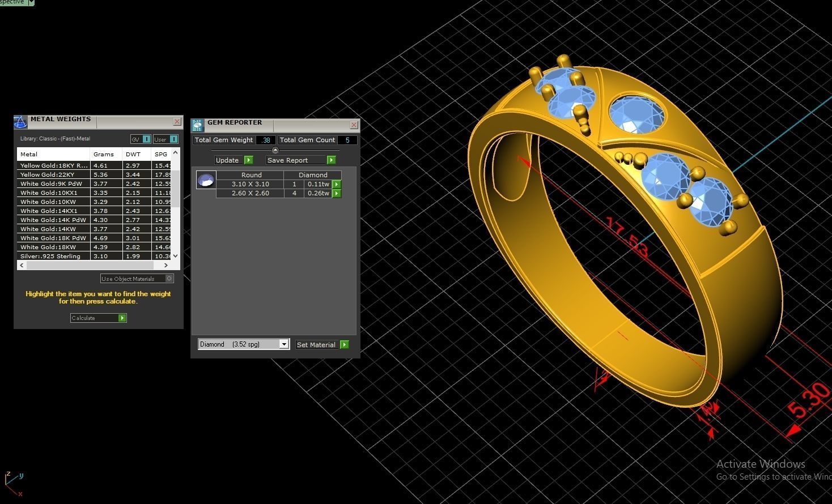
Task: Select the DWT column header
Action: (x=137, y=154)
